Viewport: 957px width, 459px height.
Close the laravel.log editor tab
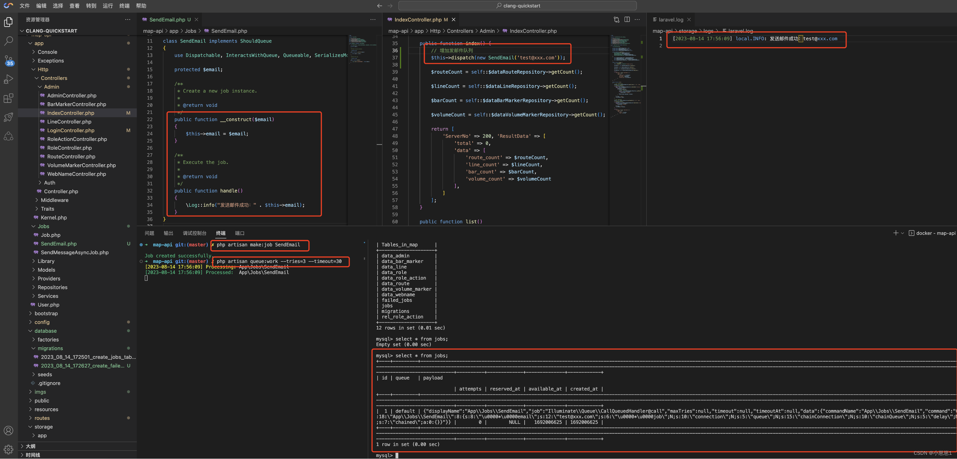(x=689, y=20)
